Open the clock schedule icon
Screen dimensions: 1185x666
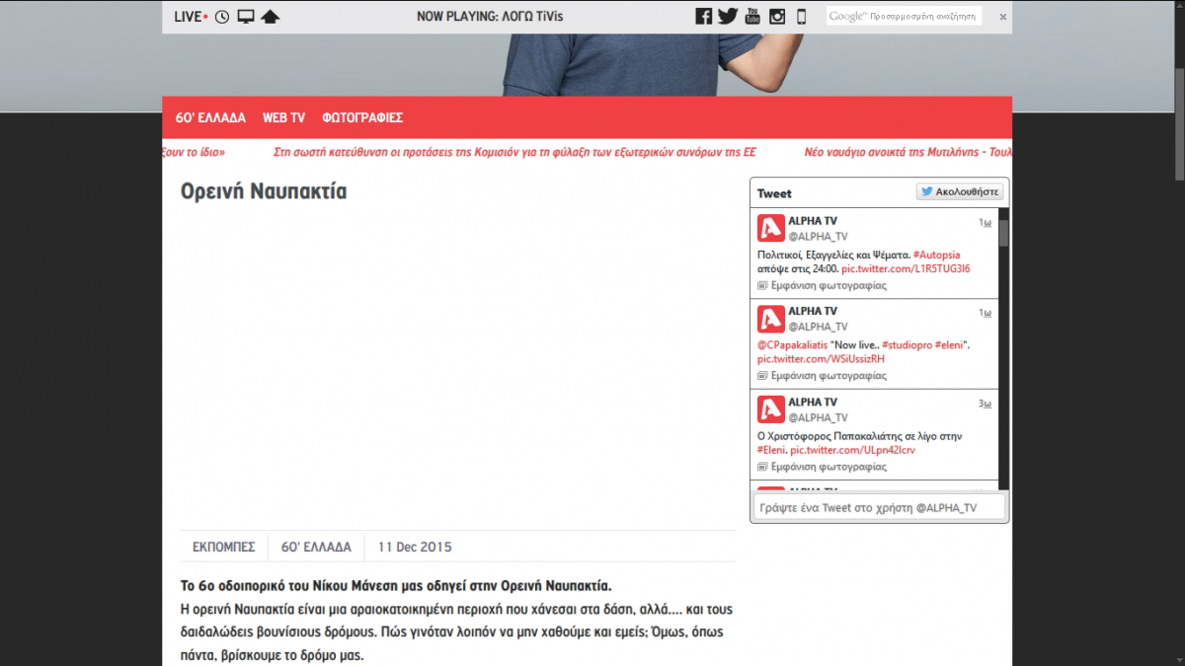pyautogui.click(x=222, y=17)
